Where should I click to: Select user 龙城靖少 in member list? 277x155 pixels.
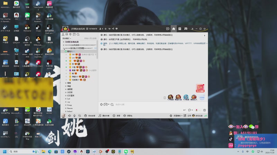click(75, 80)
